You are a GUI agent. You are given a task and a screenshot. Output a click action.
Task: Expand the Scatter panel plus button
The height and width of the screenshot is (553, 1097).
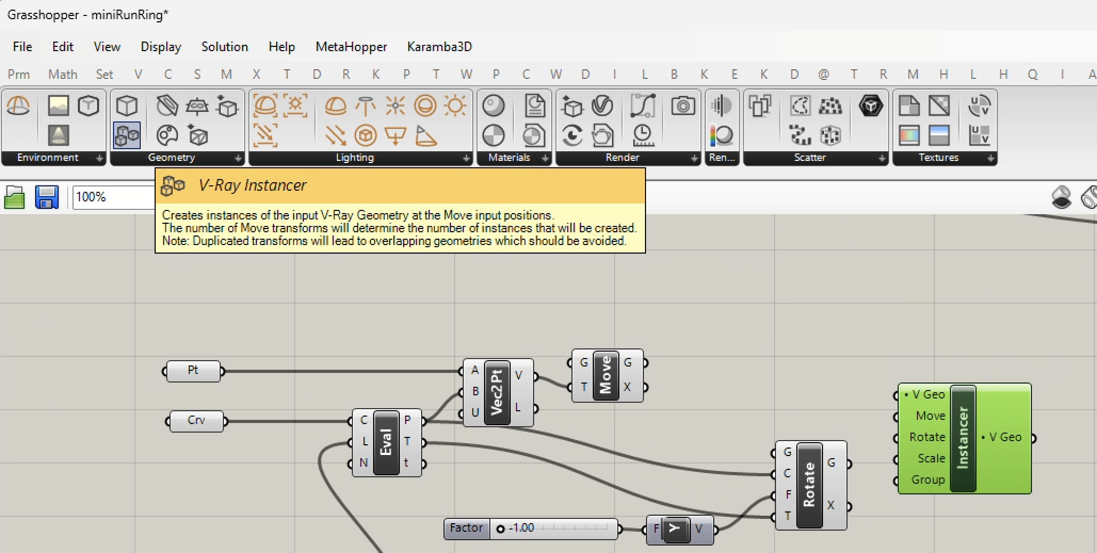[882, 158]
